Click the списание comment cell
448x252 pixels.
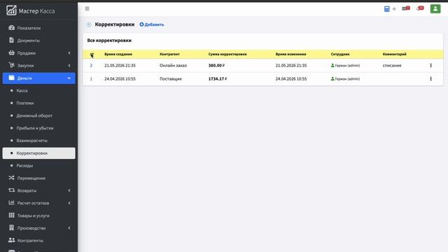392,65
